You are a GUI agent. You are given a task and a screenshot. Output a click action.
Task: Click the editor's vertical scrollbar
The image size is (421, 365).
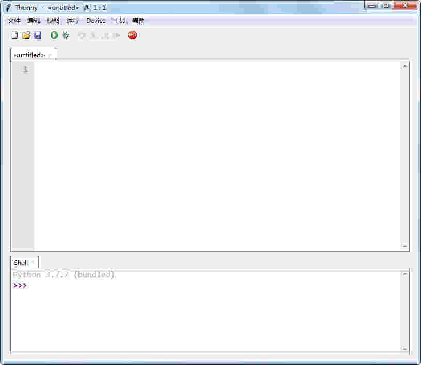pos(406,155)
